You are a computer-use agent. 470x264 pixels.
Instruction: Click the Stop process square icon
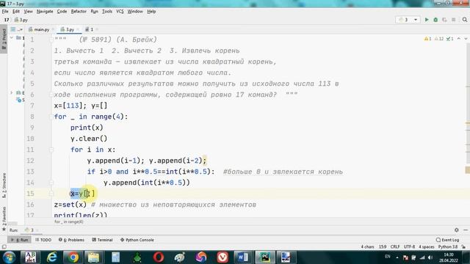pyautogui.click(x=454, y=20)
